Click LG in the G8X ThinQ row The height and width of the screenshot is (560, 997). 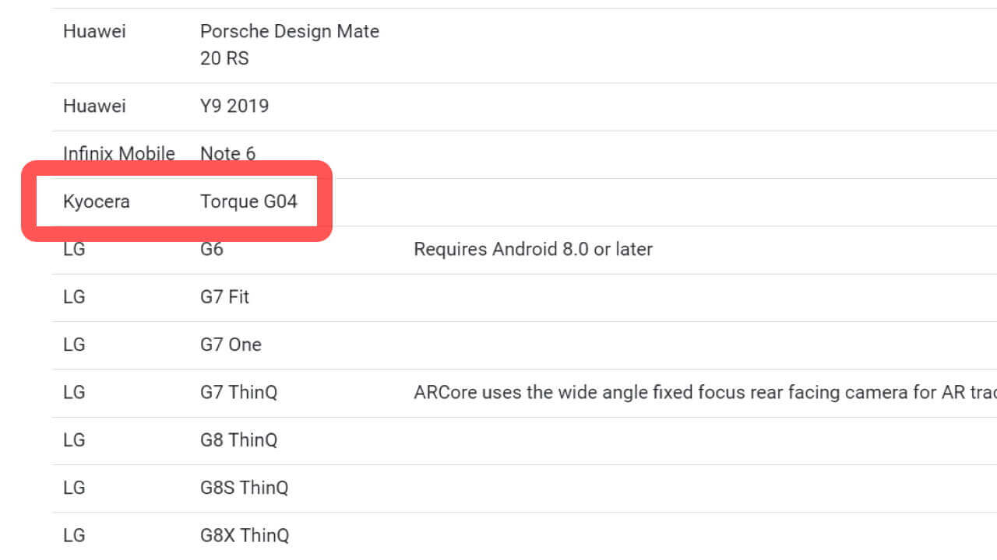pos(74,535)
